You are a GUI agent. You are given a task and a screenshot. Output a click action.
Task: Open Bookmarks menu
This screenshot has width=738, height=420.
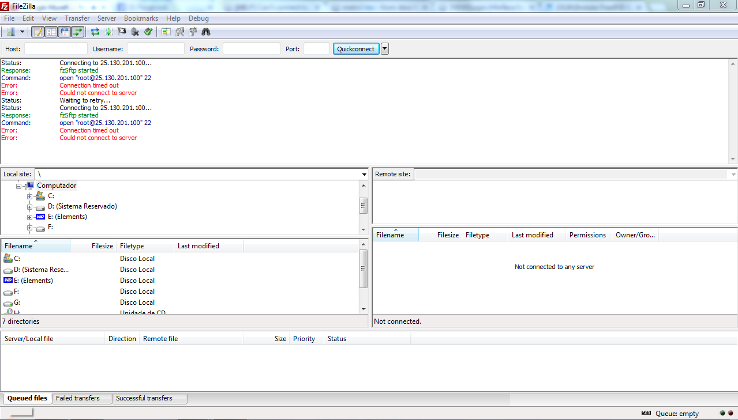click(141, 18)
